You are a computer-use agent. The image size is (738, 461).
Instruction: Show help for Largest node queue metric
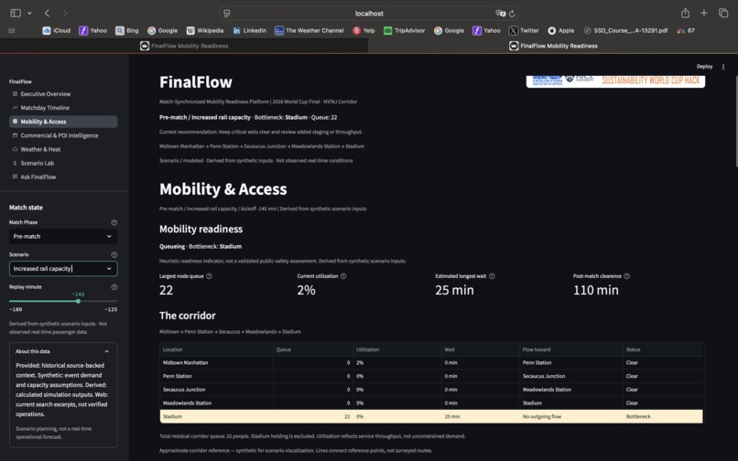(x=209, y=276)
